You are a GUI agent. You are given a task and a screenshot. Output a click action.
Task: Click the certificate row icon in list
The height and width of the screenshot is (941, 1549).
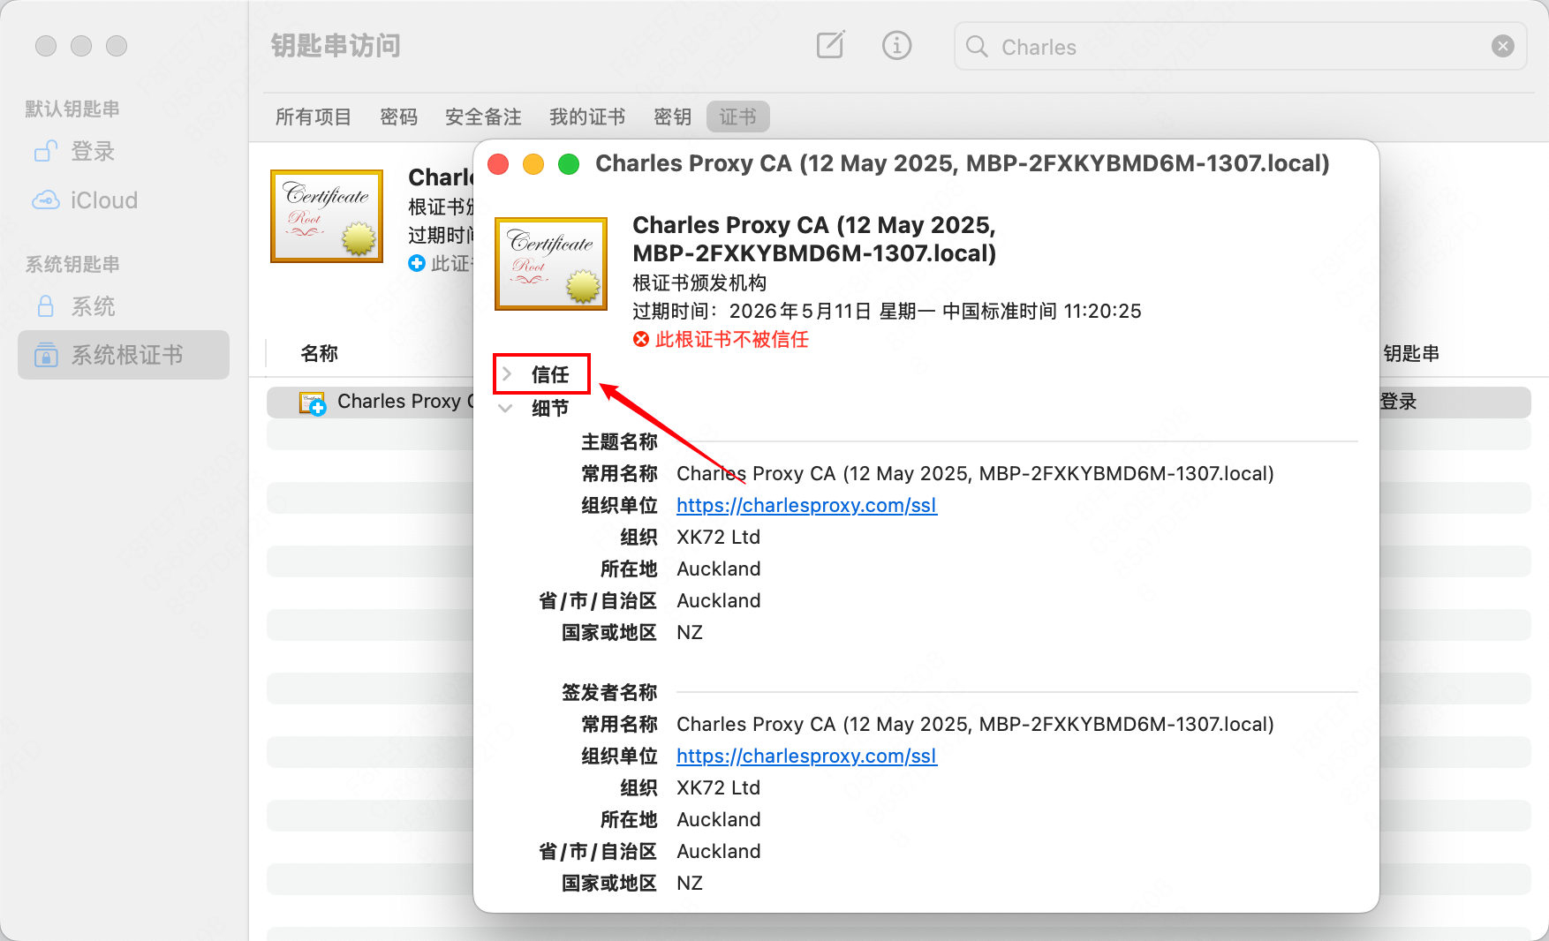coord(313,403)
